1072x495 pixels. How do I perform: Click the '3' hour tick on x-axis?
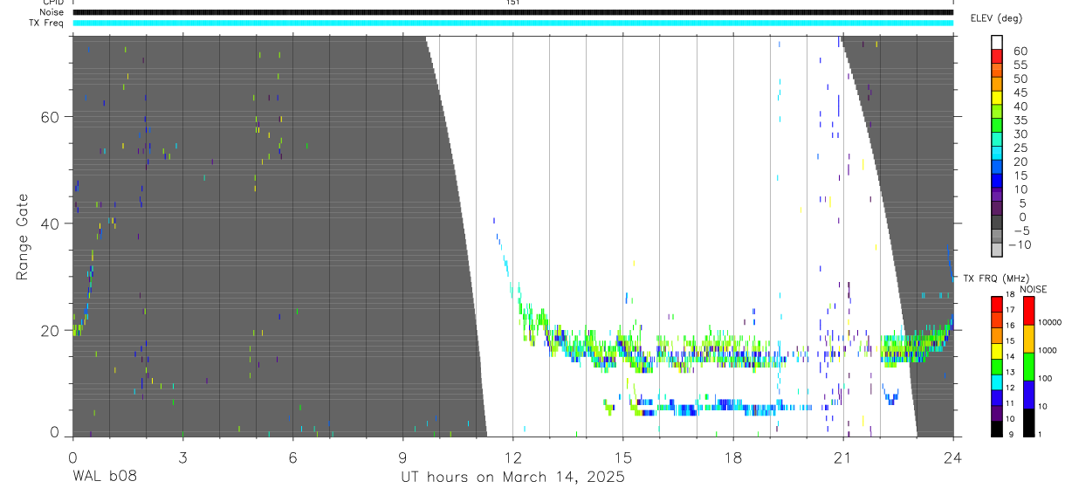(x=182, y=457)
